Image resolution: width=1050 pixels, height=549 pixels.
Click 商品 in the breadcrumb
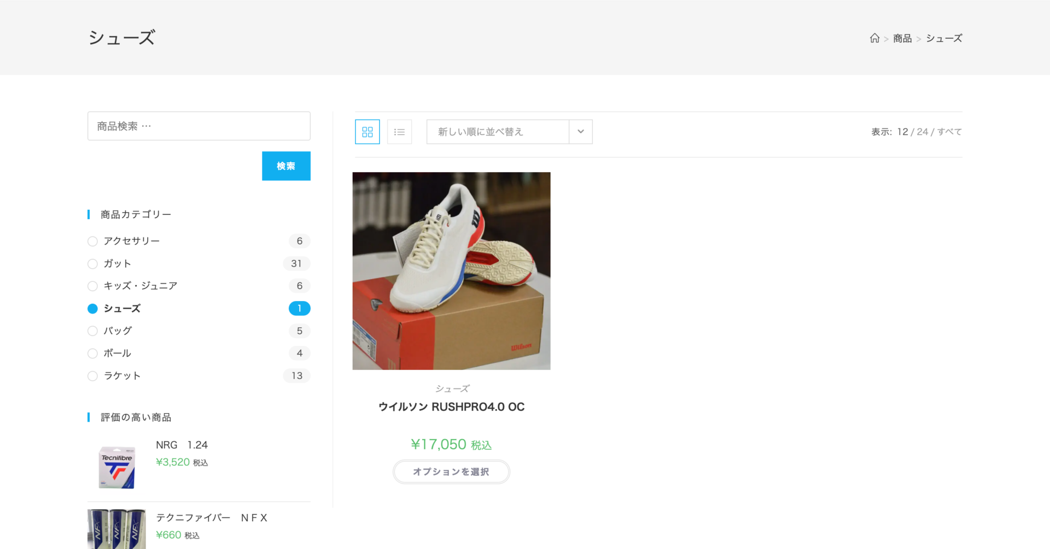(x=902, y=38)
